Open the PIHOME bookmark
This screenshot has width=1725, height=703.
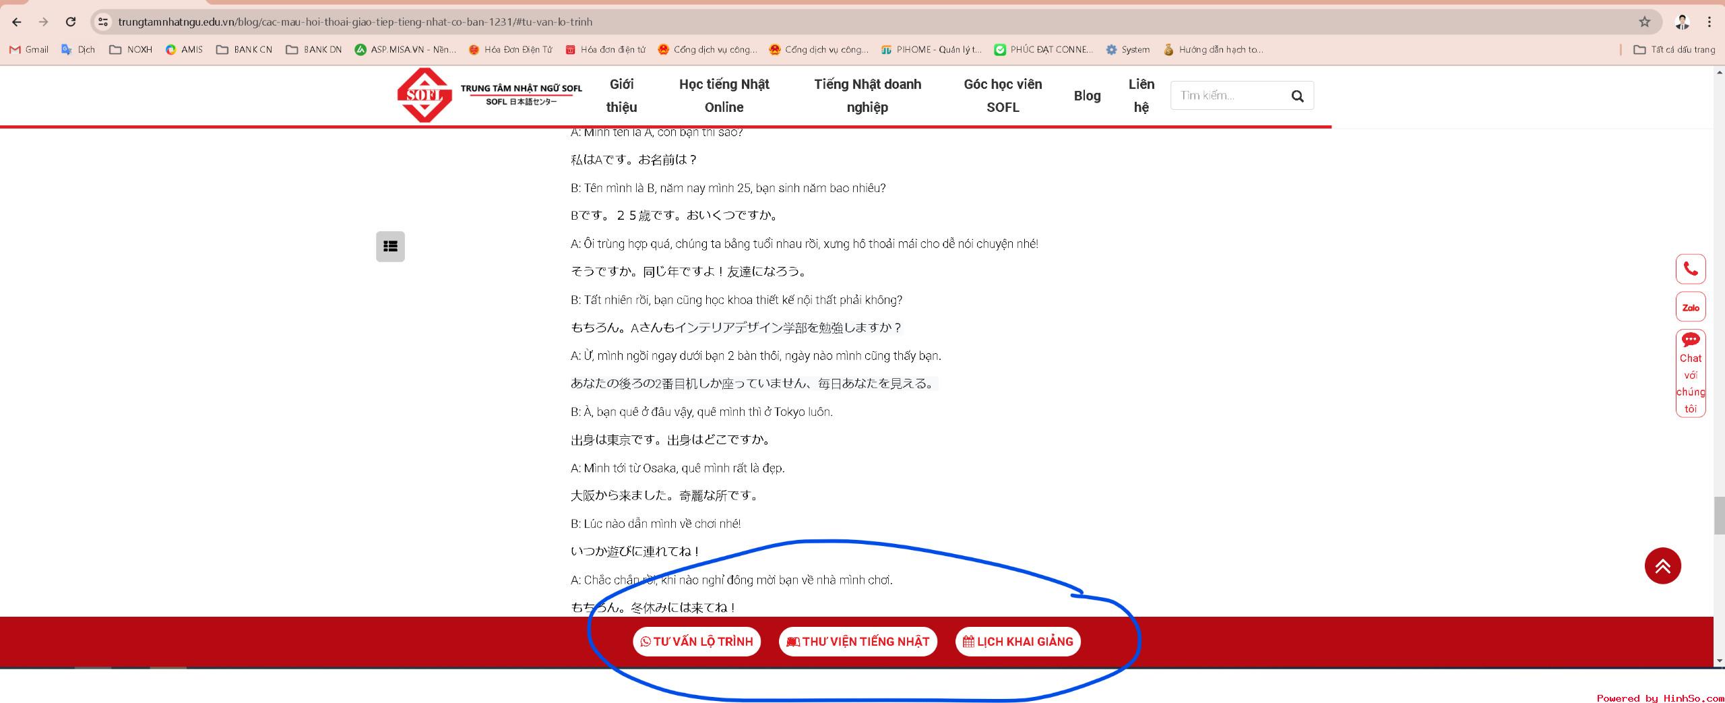pos(931,49)
